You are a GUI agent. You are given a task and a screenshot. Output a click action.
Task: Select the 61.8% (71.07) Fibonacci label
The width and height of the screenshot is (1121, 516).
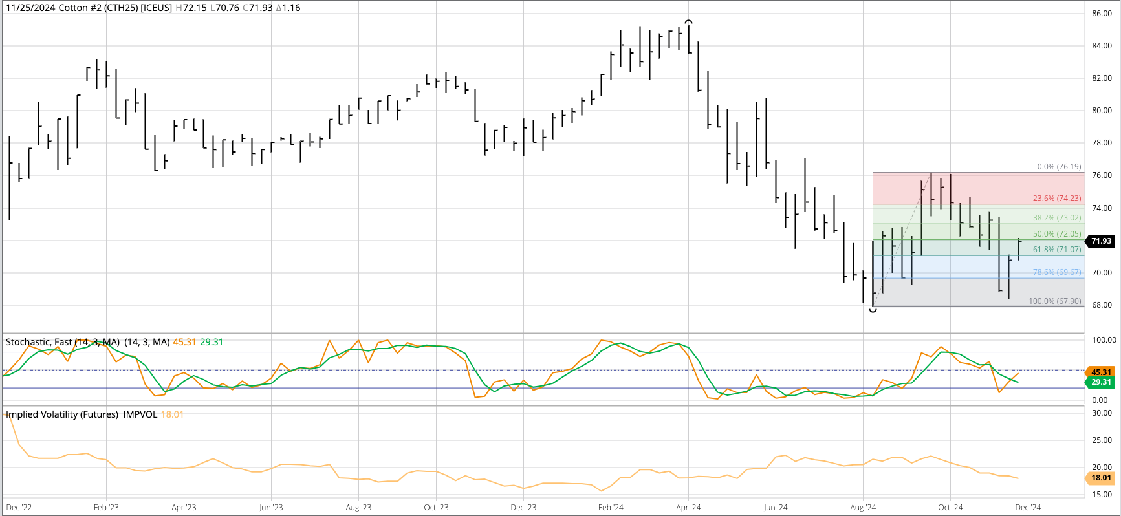1056,250
